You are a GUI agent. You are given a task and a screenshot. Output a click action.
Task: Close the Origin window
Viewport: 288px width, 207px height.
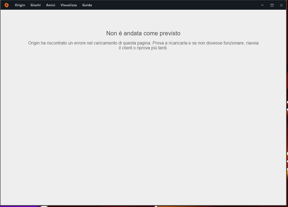pos(281,5)
